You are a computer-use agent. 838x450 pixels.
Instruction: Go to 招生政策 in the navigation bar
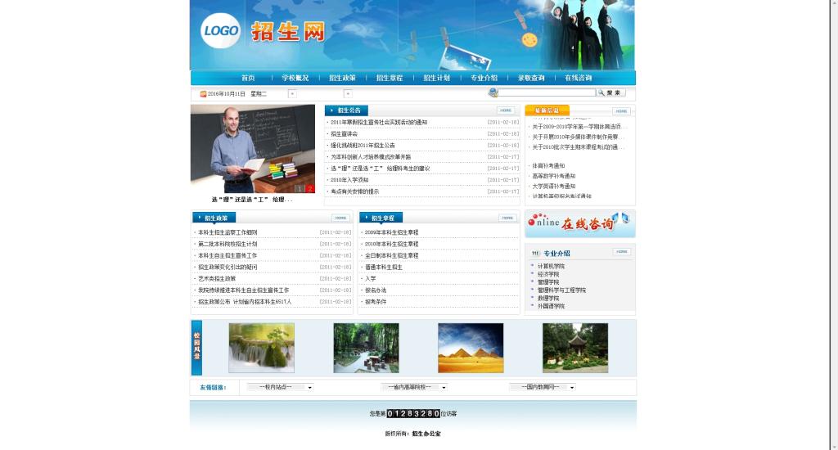click(342, 78)
